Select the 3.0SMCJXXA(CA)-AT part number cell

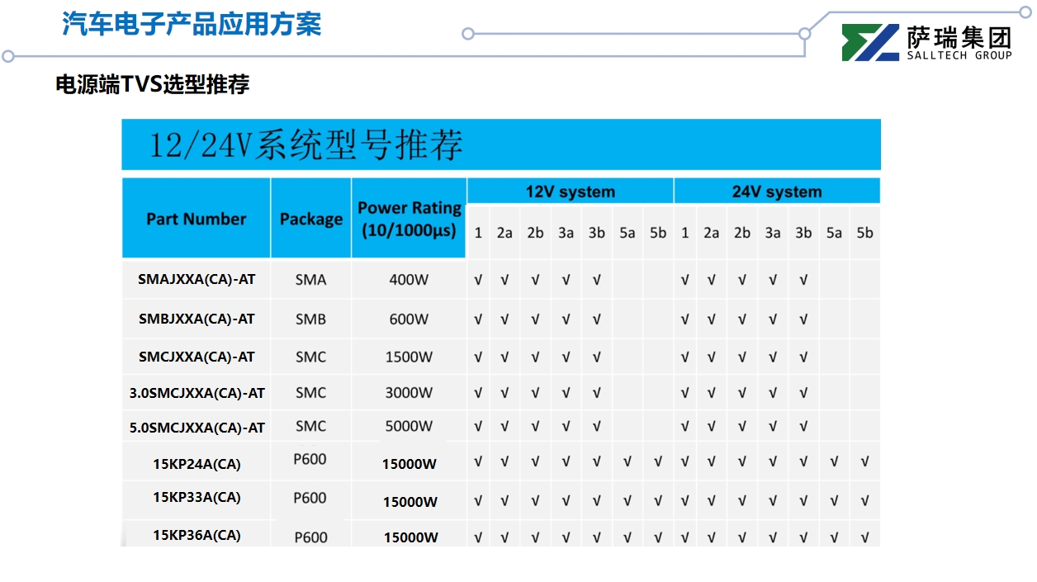click(197, 393)
